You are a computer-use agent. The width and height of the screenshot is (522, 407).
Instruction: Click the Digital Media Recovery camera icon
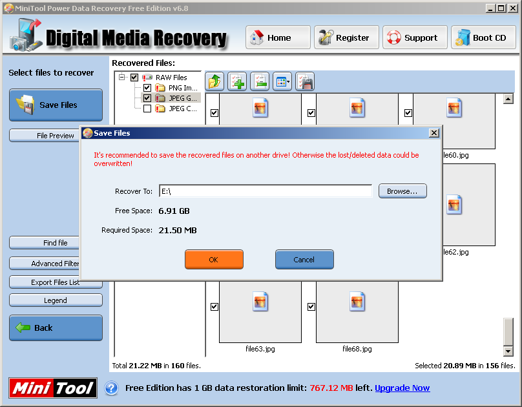tap(26, 36)
